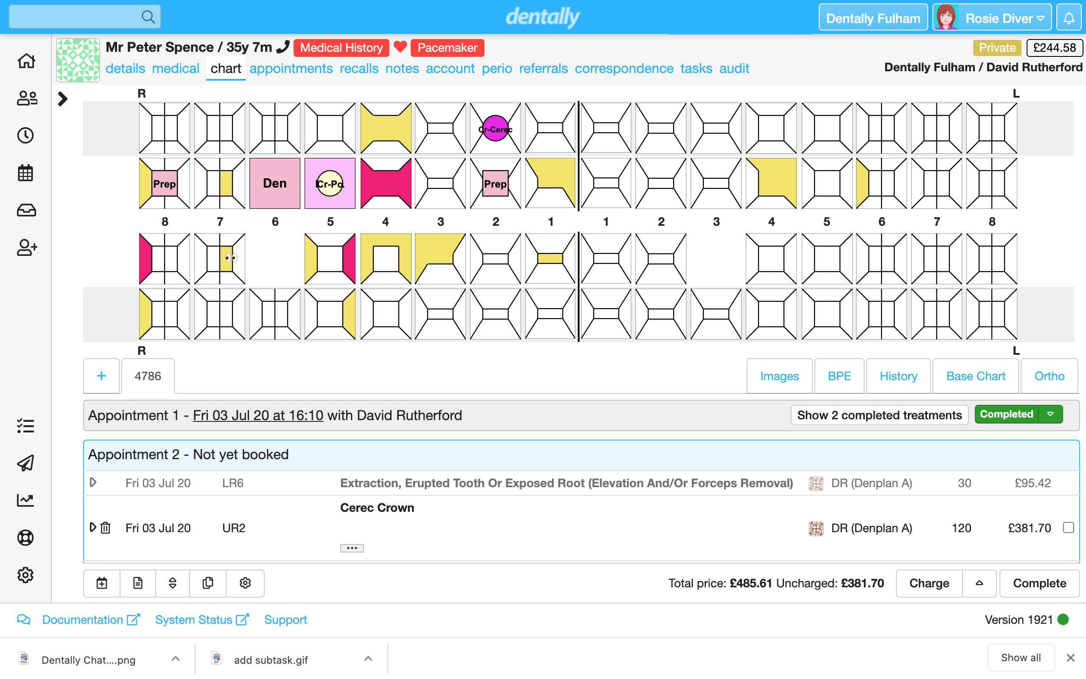Click the add appointment calendar-plus toolbar icon
1086x679 pixels.
coord(102,583)
